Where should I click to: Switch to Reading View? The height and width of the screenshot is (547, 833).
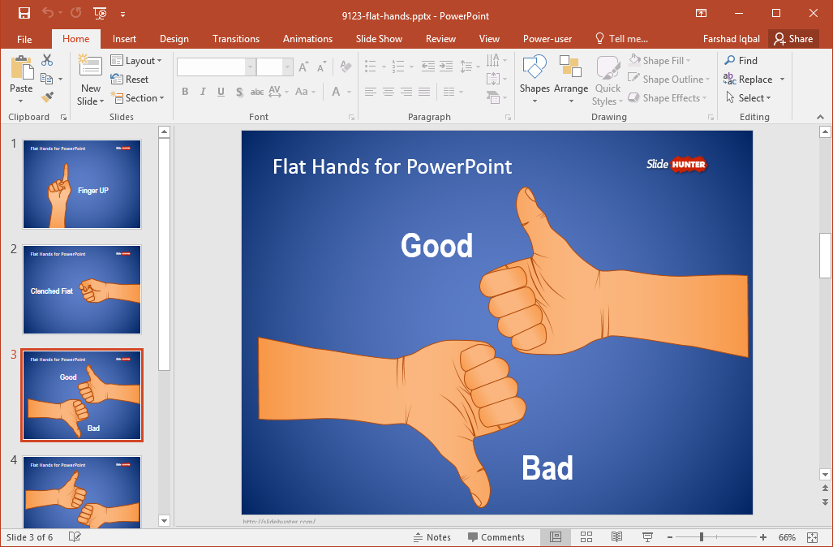click(616, 537)
